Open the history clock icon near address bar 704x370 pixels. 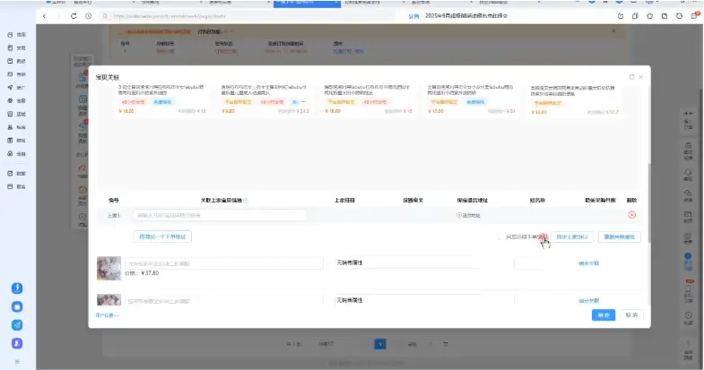(89, 16)
